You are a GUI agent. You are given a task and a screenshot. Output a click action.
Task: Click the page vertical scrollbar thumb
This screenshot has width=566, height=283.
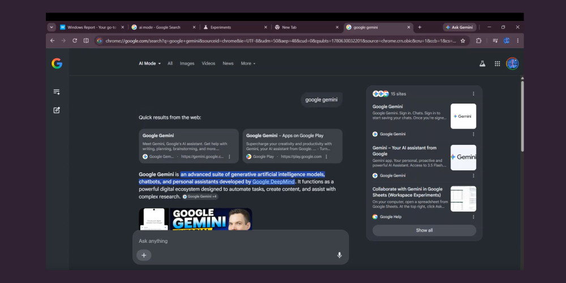click(x=522, y=115)
